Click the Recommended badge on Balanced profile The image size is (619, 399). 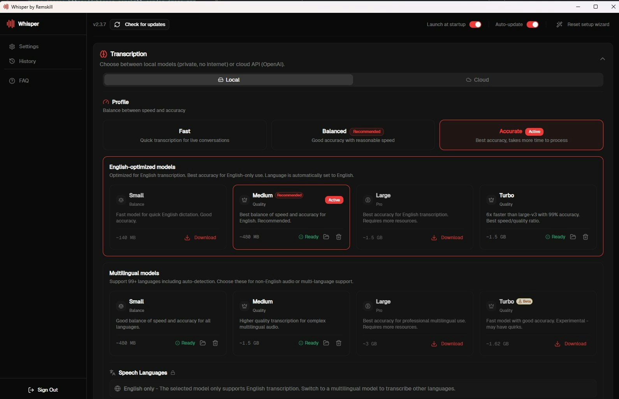click(x=367, y=131)
